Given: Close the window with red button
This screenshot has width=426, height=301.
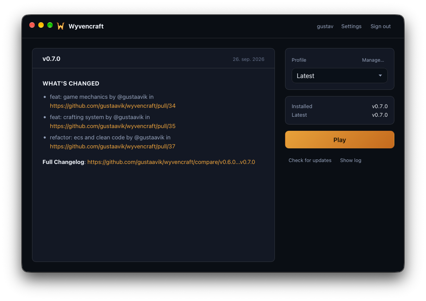Looking at the screenshot, I should [32, 25].
